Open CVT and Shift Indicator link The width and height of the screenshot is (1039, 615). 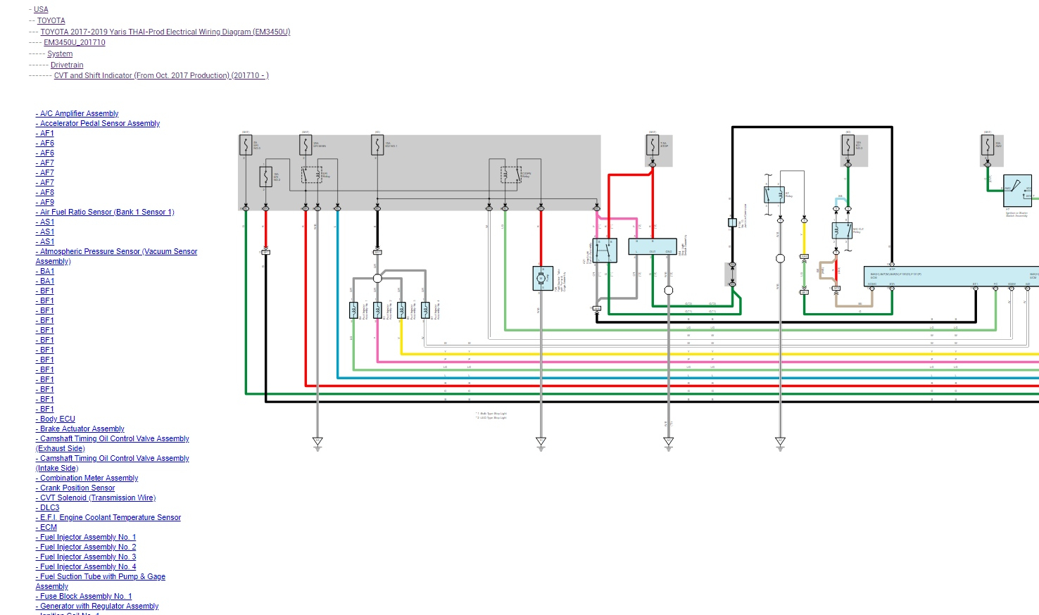click(161, 75)
